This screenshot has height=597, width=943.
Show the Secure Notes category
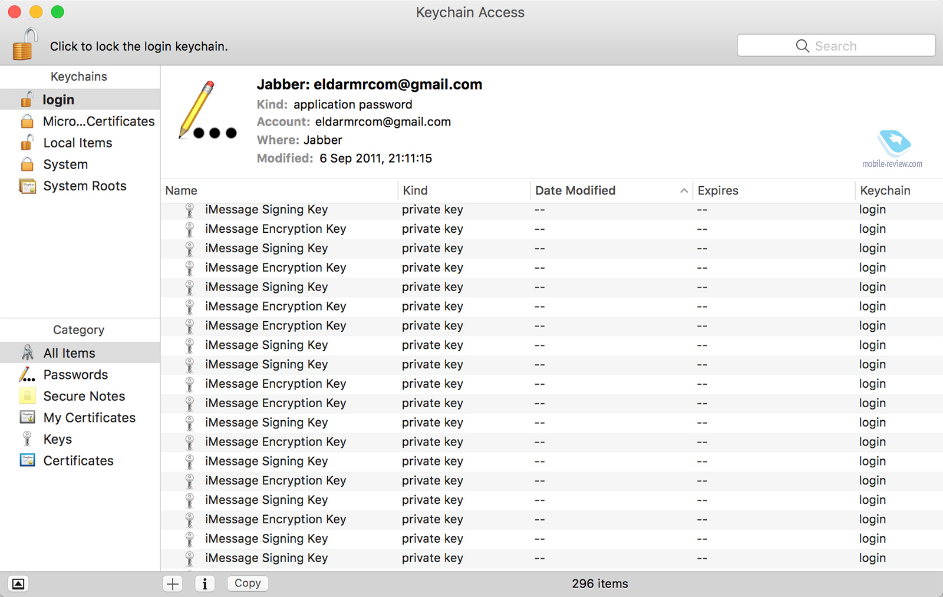pyautogui.click(x=84, y=396)
